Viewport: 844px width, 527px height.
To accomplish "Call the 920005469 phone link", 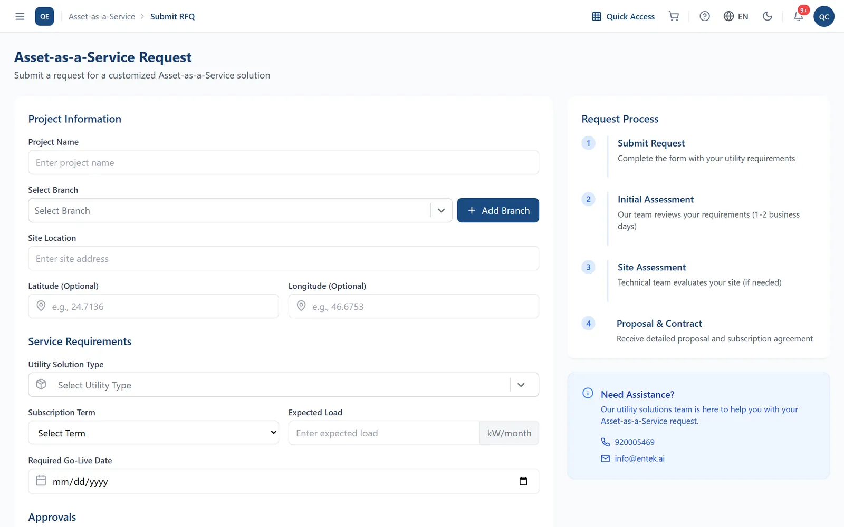I will 635,442.
